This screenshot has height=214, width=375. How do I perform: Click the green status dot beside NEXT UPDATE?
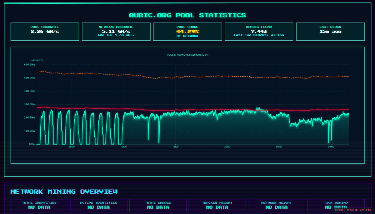coord(336,210)
